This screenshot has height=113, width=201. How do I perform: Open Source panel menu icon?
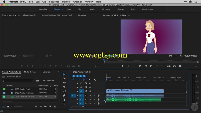coord(19,15)
